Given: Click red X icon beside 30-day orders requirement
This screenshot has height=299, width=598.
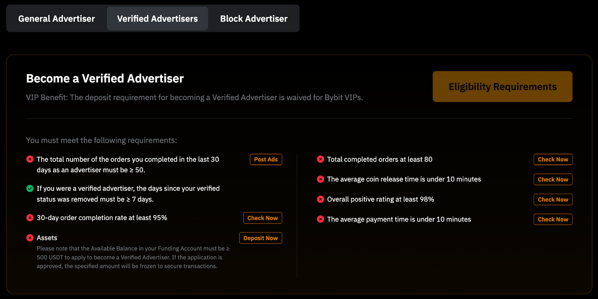Looking at the screenshot, I should pos(30,159).
